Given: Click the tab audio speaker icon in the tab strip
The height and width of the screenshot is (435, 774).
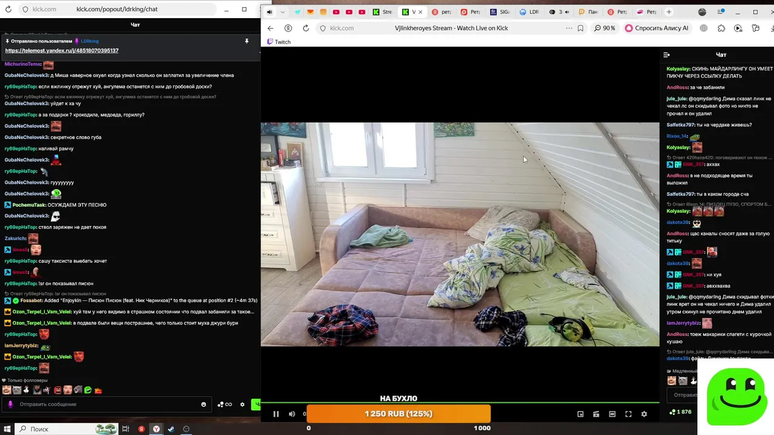Looking at the screenshot, I should coord(269,12).
